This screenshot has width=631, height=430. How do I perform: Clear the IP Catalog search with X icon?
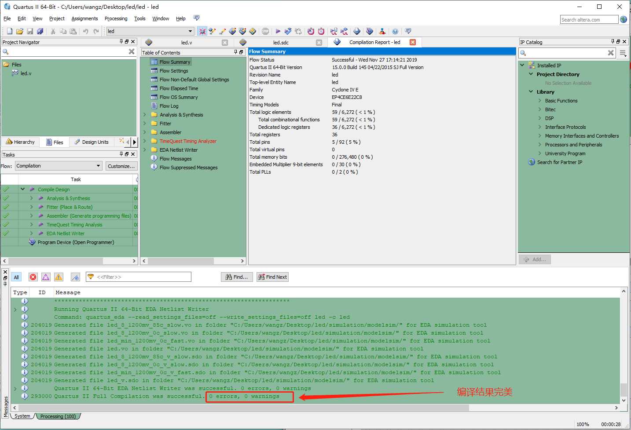(x=611, y=53)
